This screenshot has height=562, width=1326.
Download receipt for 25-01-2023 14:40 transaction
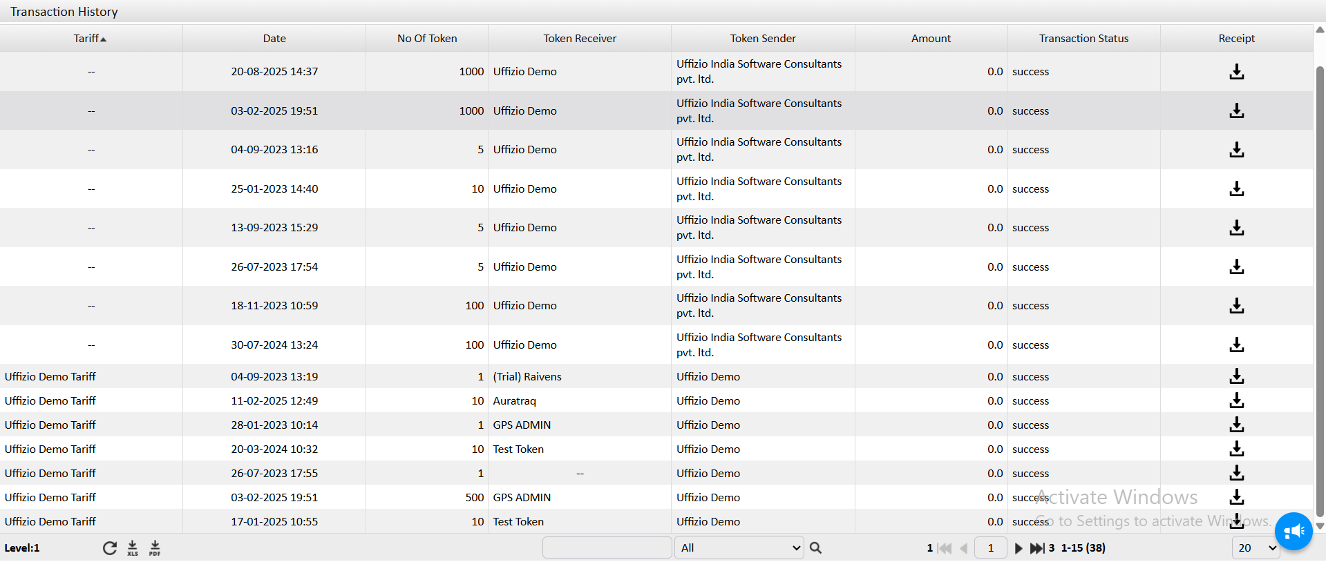[x=1236, y=189]
